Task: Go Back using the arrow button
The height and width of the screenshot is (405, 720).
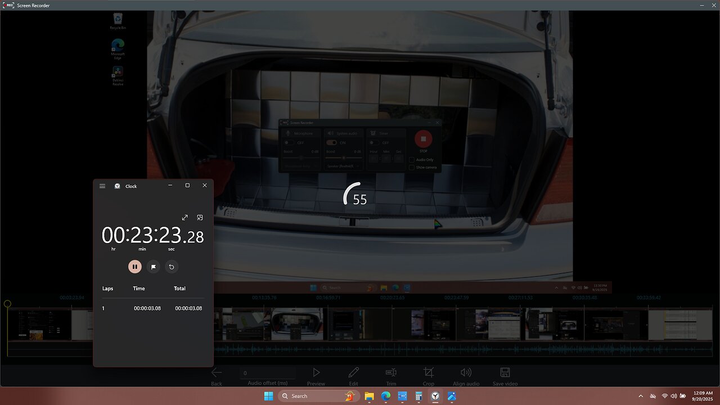Action: tap(217, 373)
